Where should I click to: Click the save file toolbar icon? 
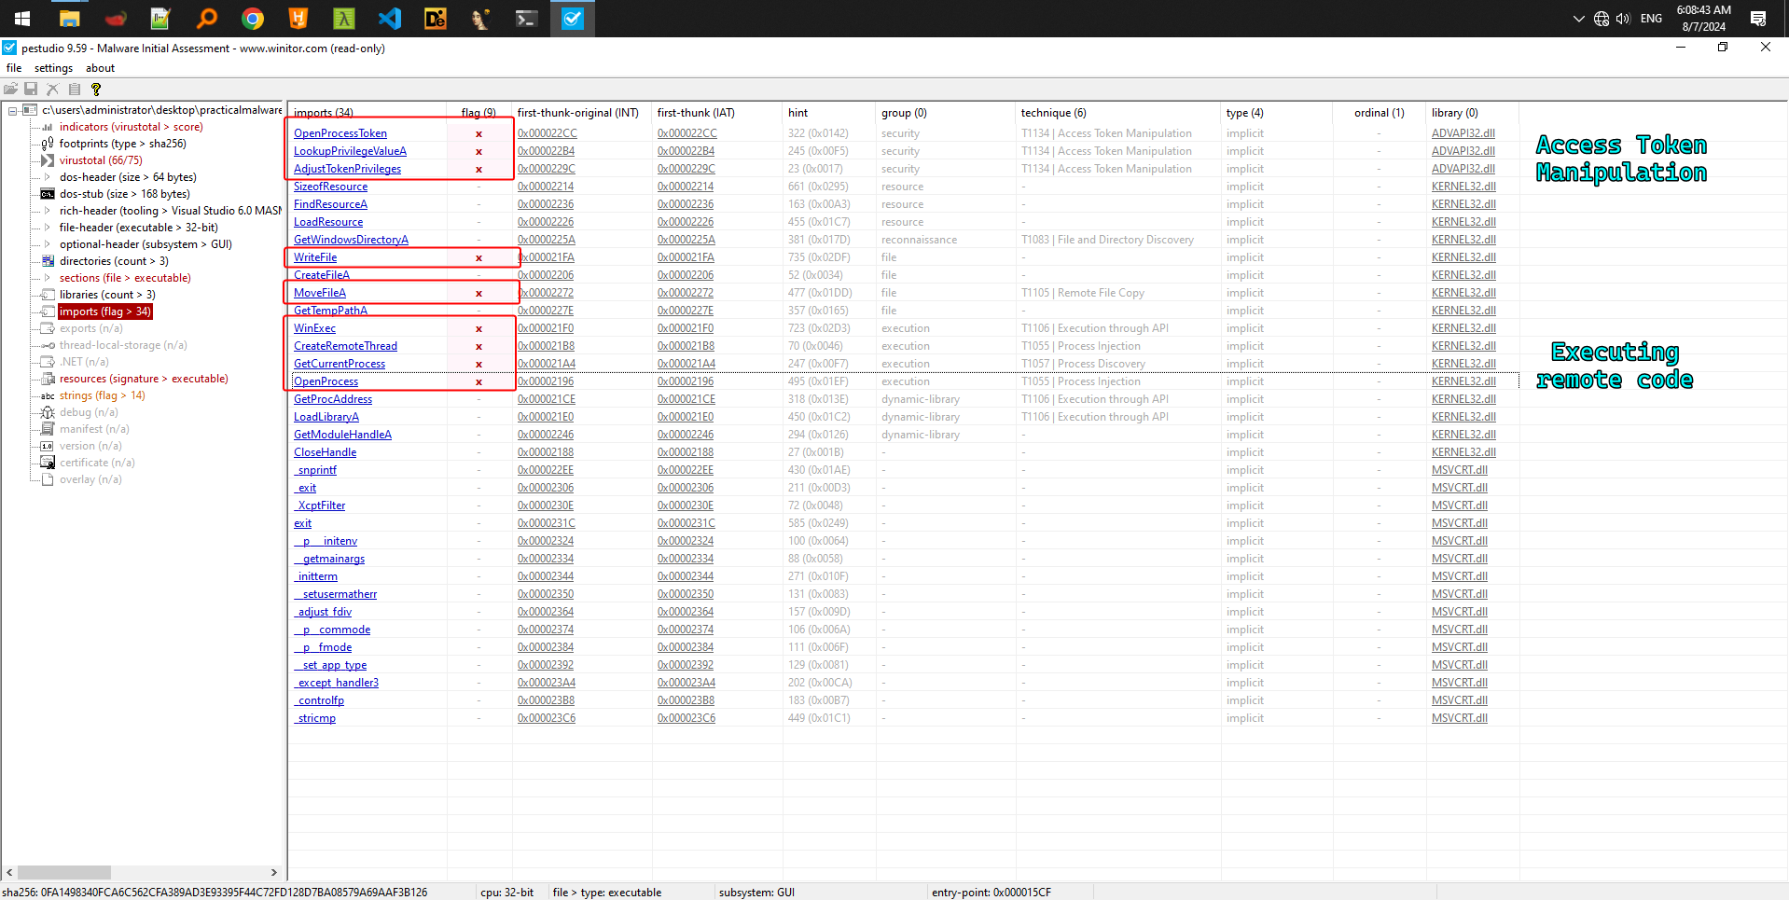[31, 90]
